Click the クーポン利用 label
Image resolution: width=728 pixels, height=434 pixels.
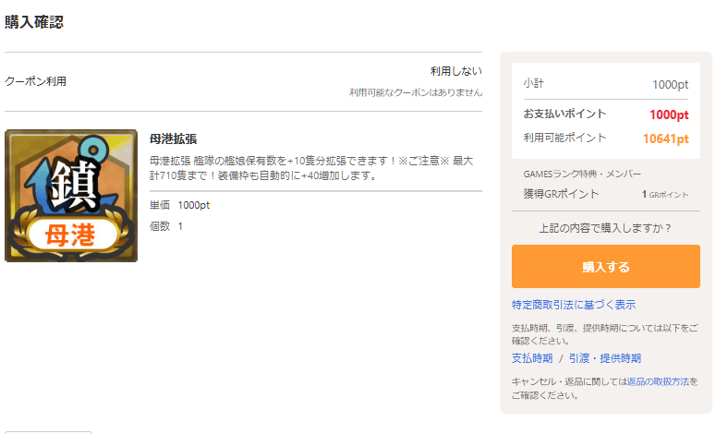(x=35, y=81)
